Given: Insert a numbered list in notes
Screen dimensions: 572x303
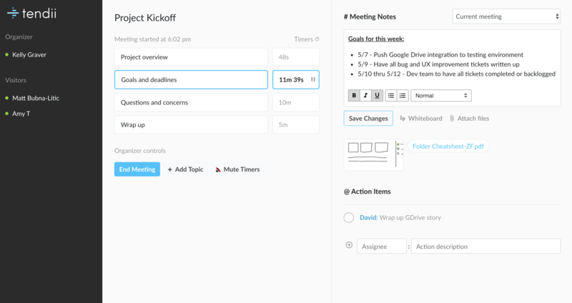Looking at the screenshot, I should pos(403,96).
